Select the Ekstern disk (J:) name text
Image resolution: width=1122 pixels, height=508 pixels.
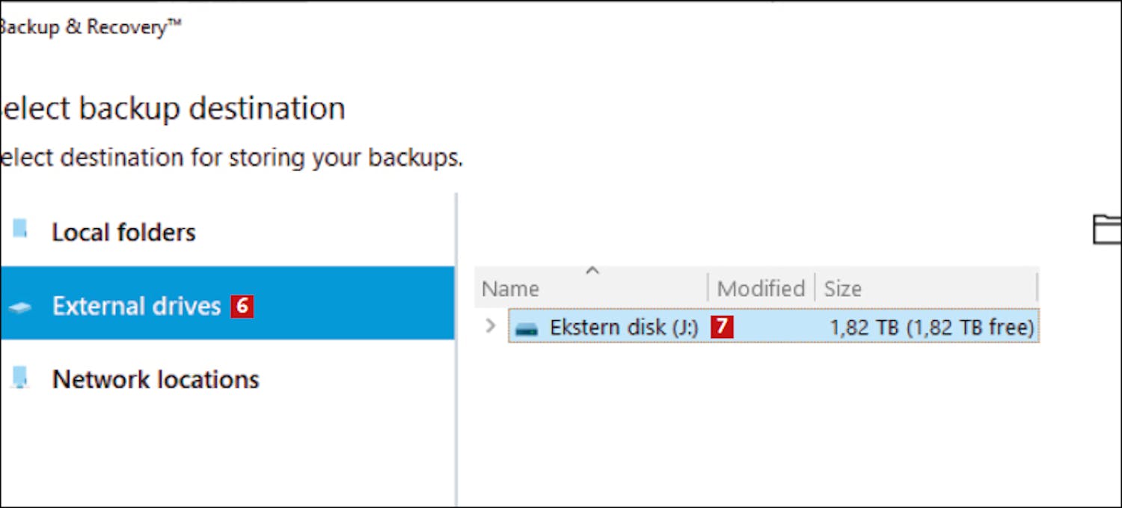point(624,328)
